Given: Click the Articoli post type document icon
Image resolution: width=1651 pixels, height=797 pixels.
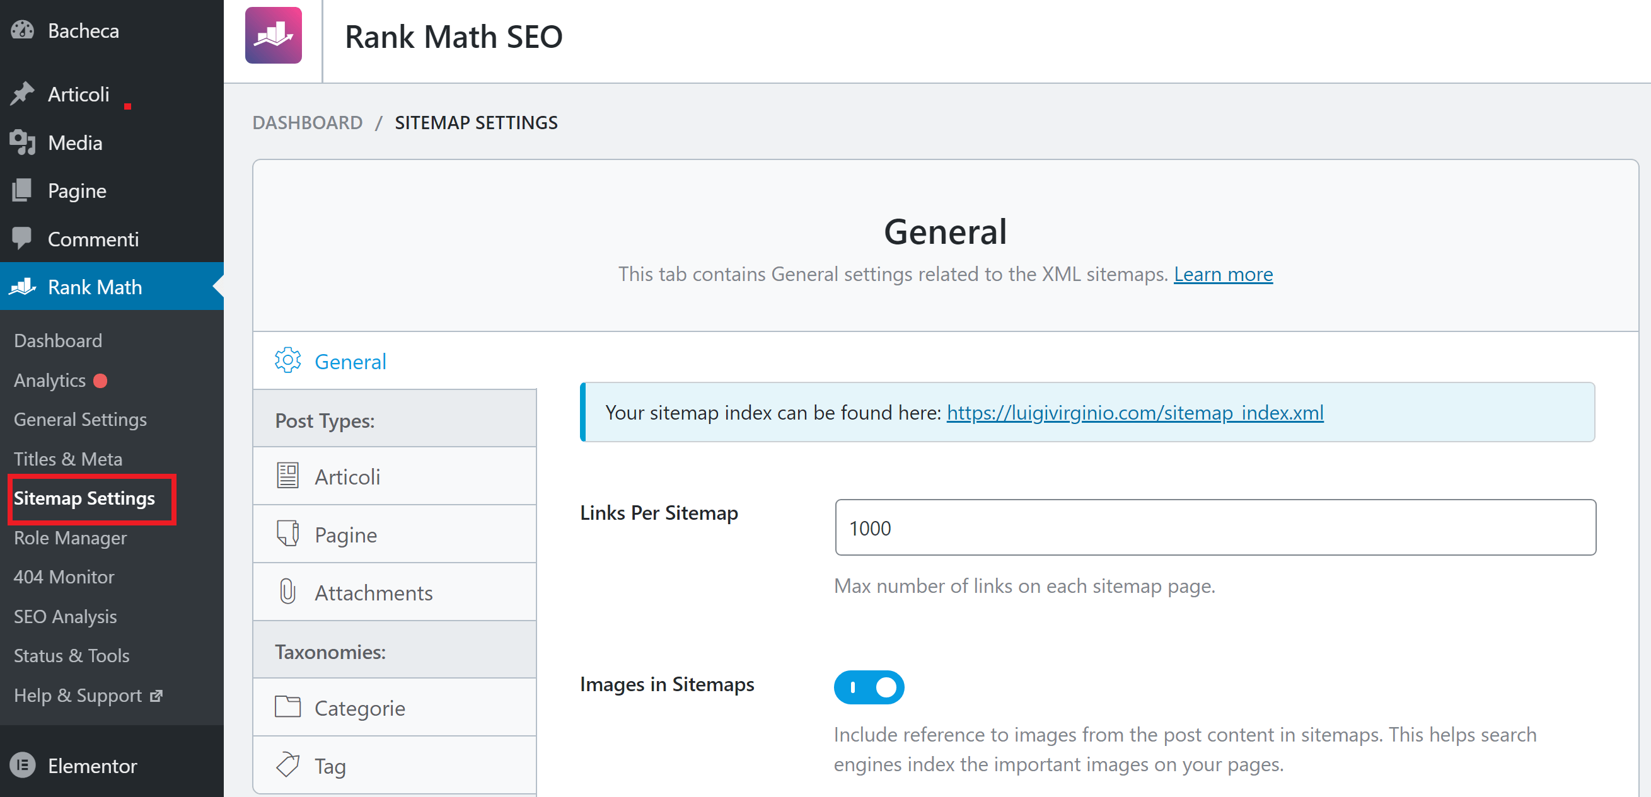Looking at the screenshot, I should [x=287, y=476].
